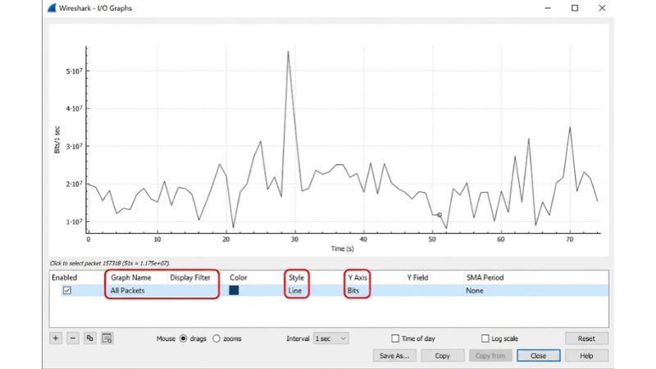Viewport: 656px width, 369px height.
Task: Open the Y Axis cell showing Bits
Action: point(353,290)
